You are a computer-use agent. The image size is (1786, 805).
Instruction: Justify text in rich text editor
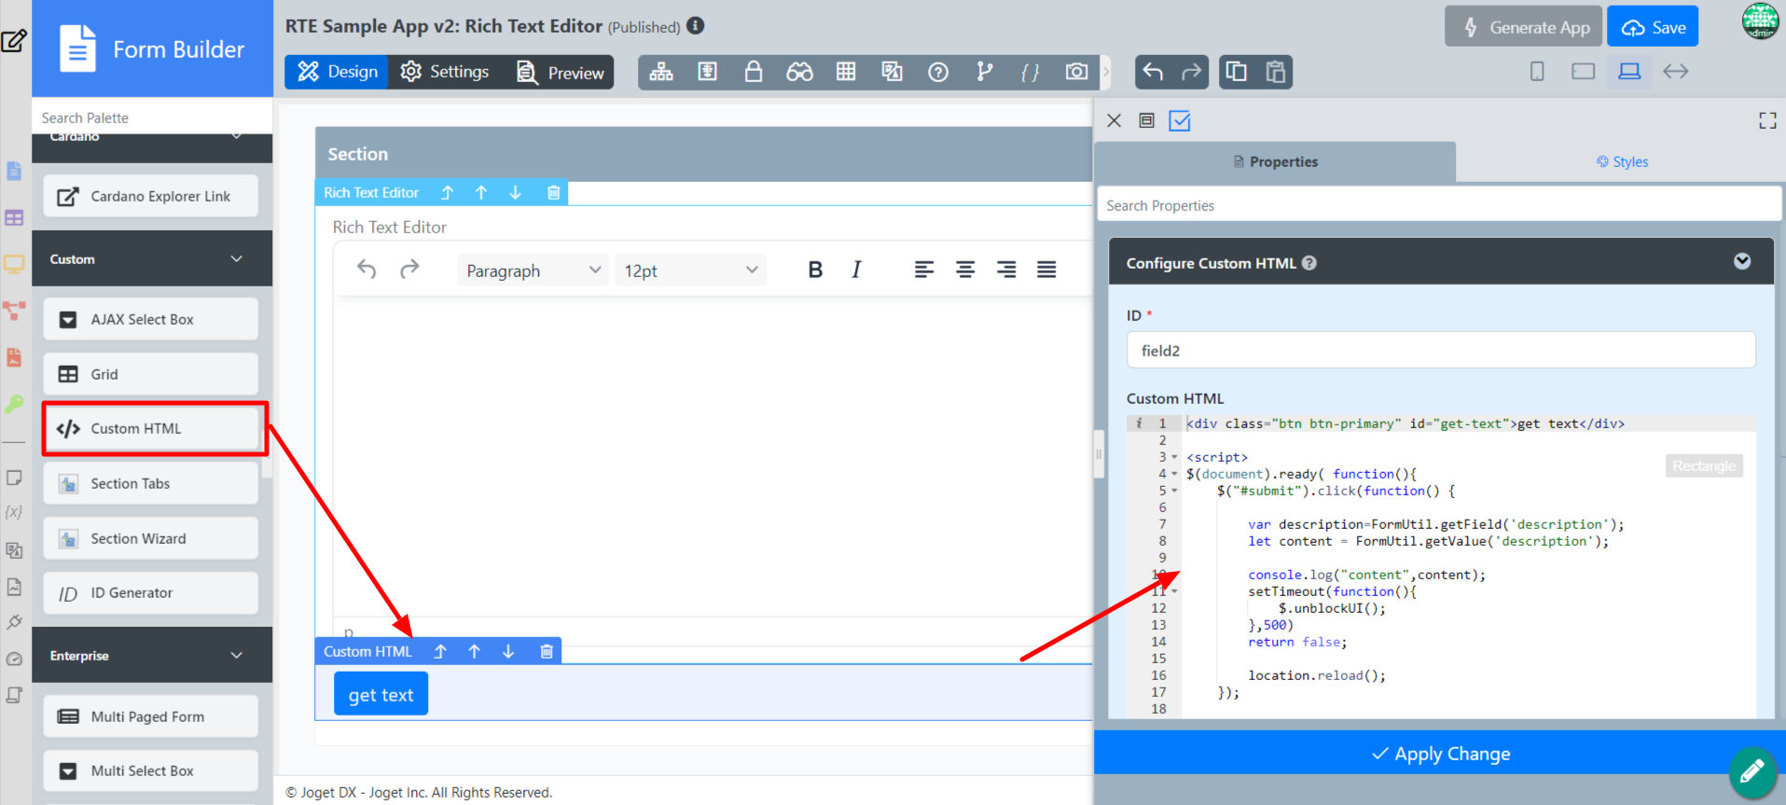1046,270
